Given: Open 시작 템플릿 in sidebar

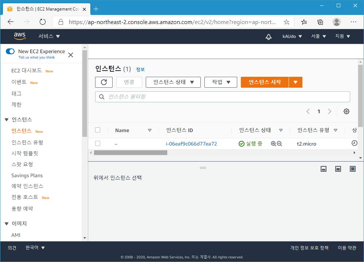Looking at the screenshot, I should pos(25,153).
